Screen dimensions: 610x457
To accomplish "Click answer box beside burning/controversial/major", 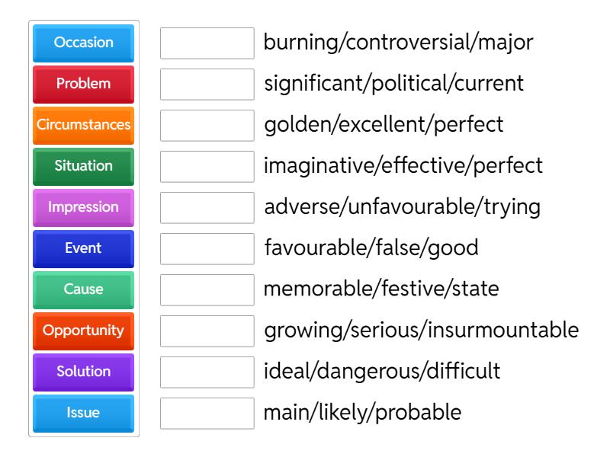I will [207, 43].
